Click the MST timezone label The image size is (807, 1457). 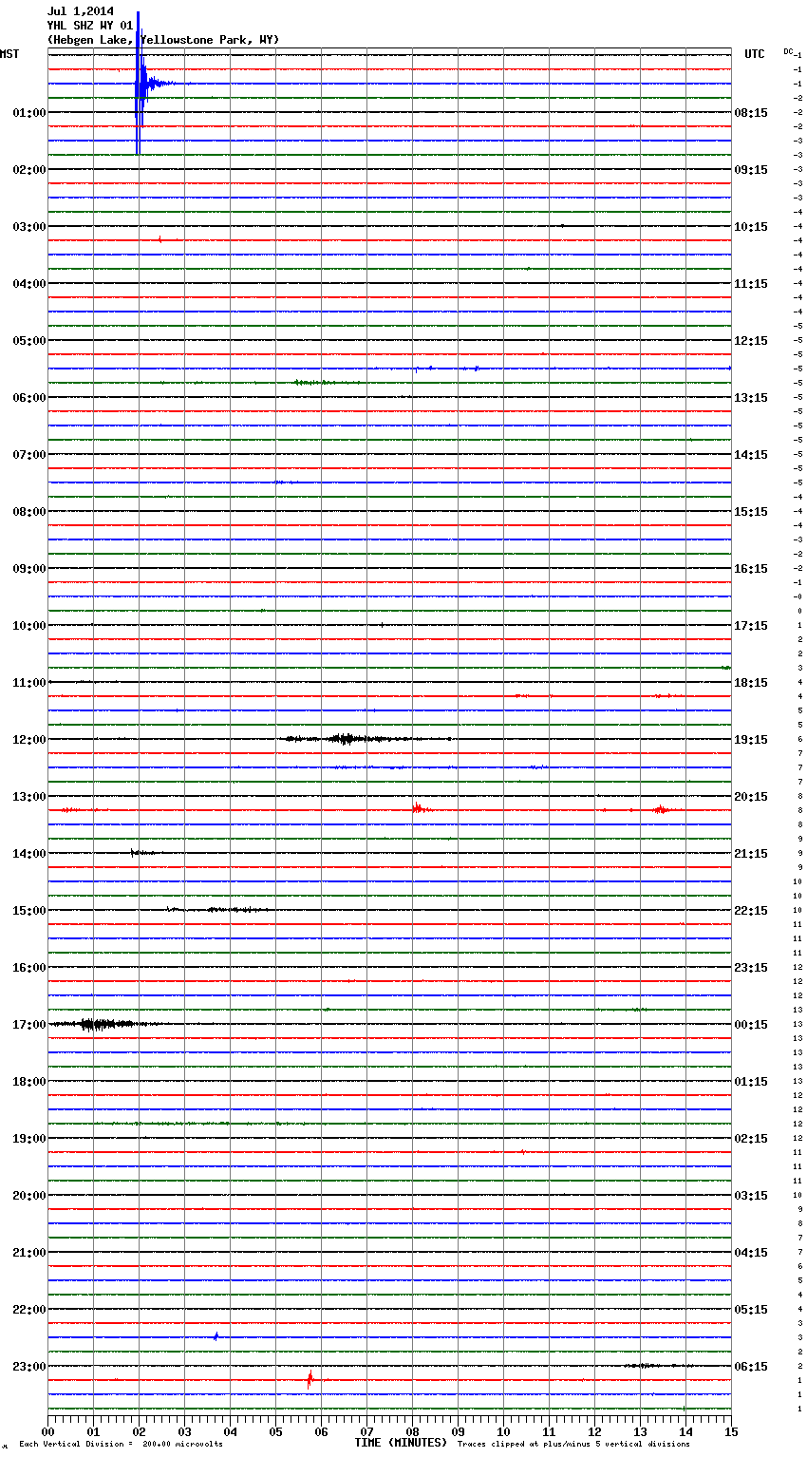9,54
